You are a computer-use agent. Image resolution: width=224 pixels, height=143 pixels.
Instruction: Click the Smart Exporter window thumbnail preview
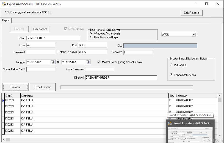point(190,135)
